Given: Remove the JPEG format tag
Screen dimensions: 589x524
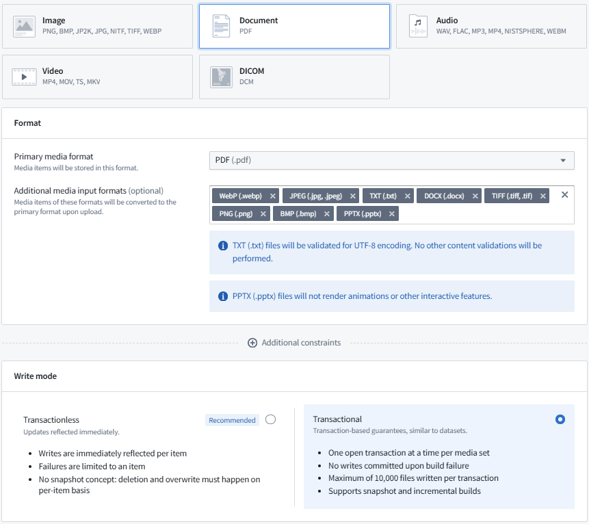Looking at the screenshot, I should (353, 196).
